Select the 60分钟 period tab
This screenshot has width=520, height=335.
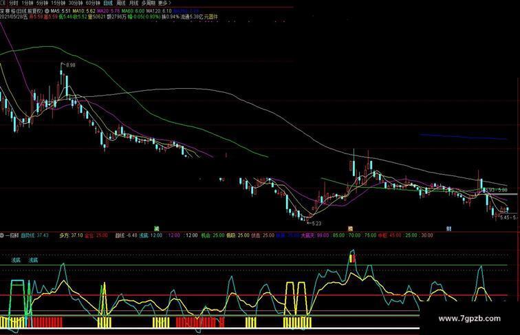coord(93,3)
